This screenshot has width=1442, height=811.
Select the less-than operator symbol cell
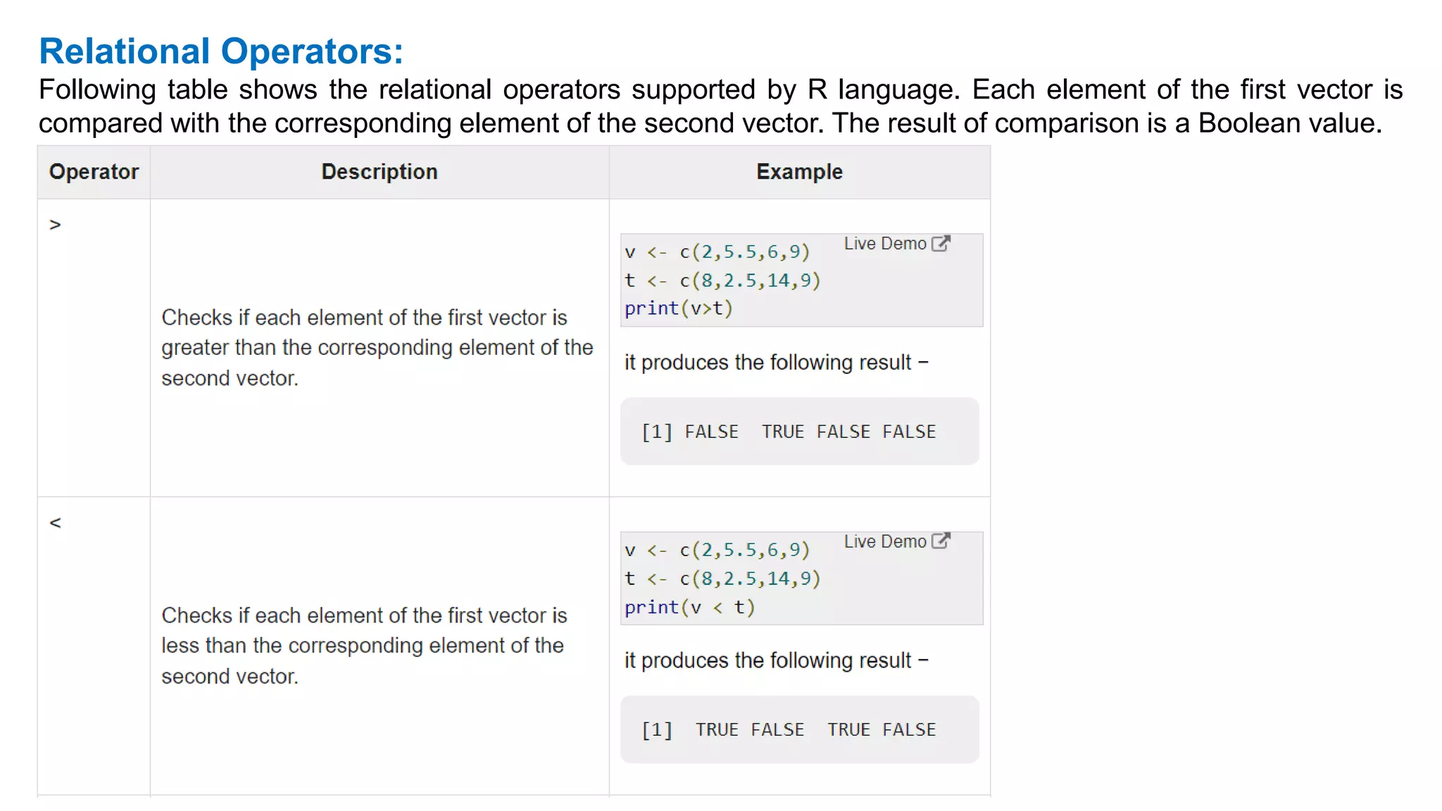point(94,646)
